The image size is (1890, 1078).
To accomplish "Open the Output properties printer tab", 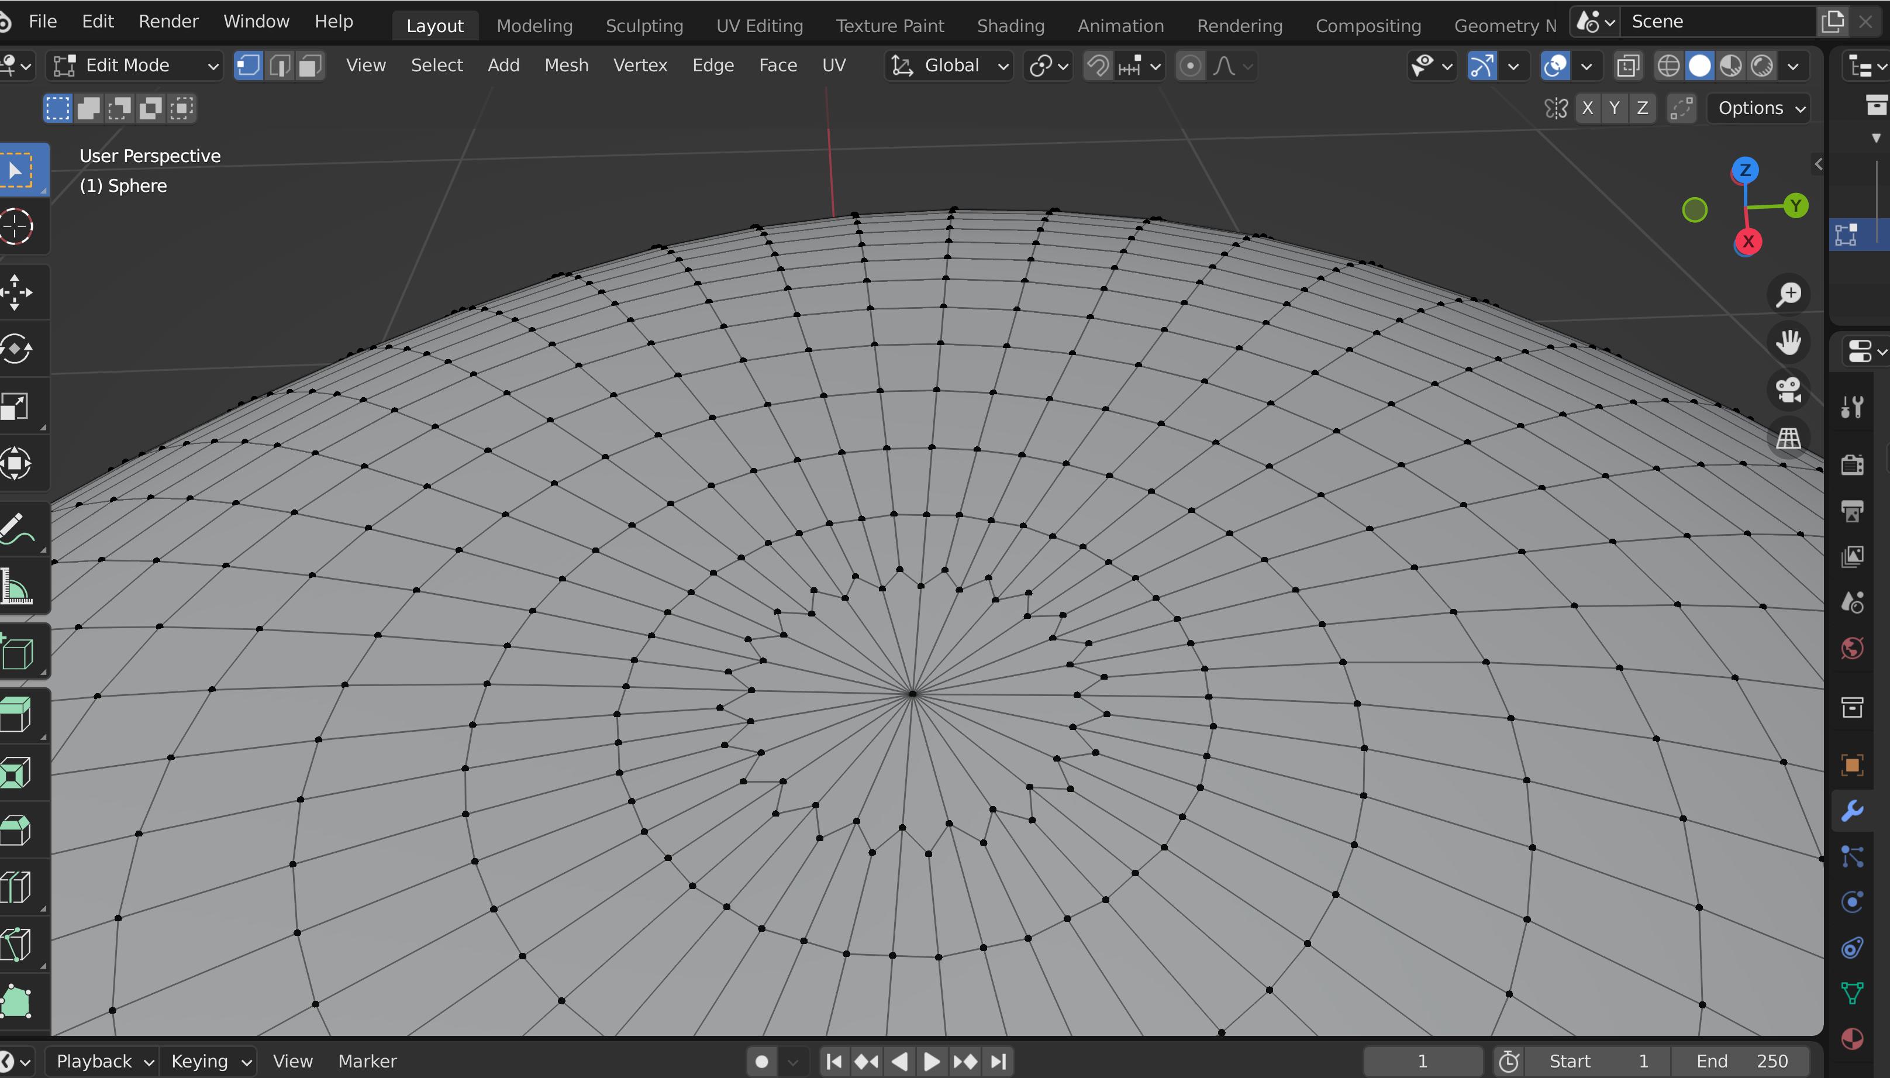I will pyautogui.click(x=1852, y=510).
